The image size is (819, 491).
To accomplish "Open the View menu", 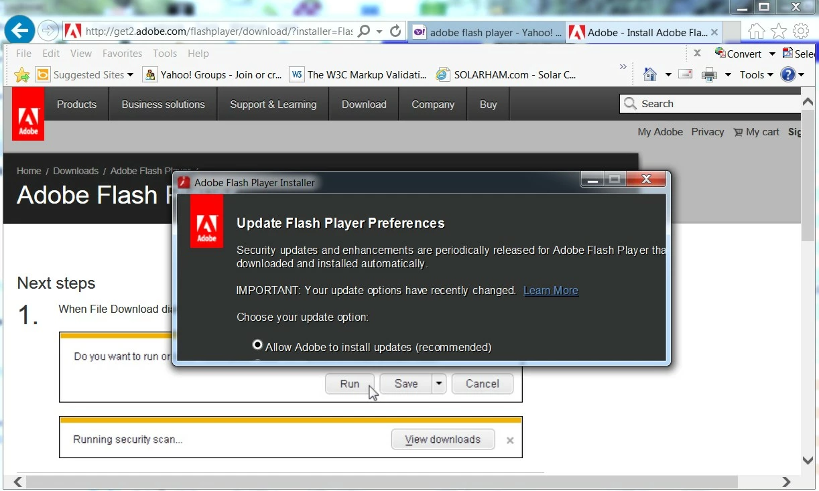I will click(x=81, y=54).
